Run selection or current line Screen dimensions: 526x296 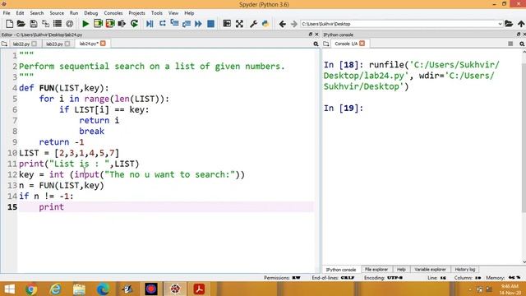(x=122, y=24)
